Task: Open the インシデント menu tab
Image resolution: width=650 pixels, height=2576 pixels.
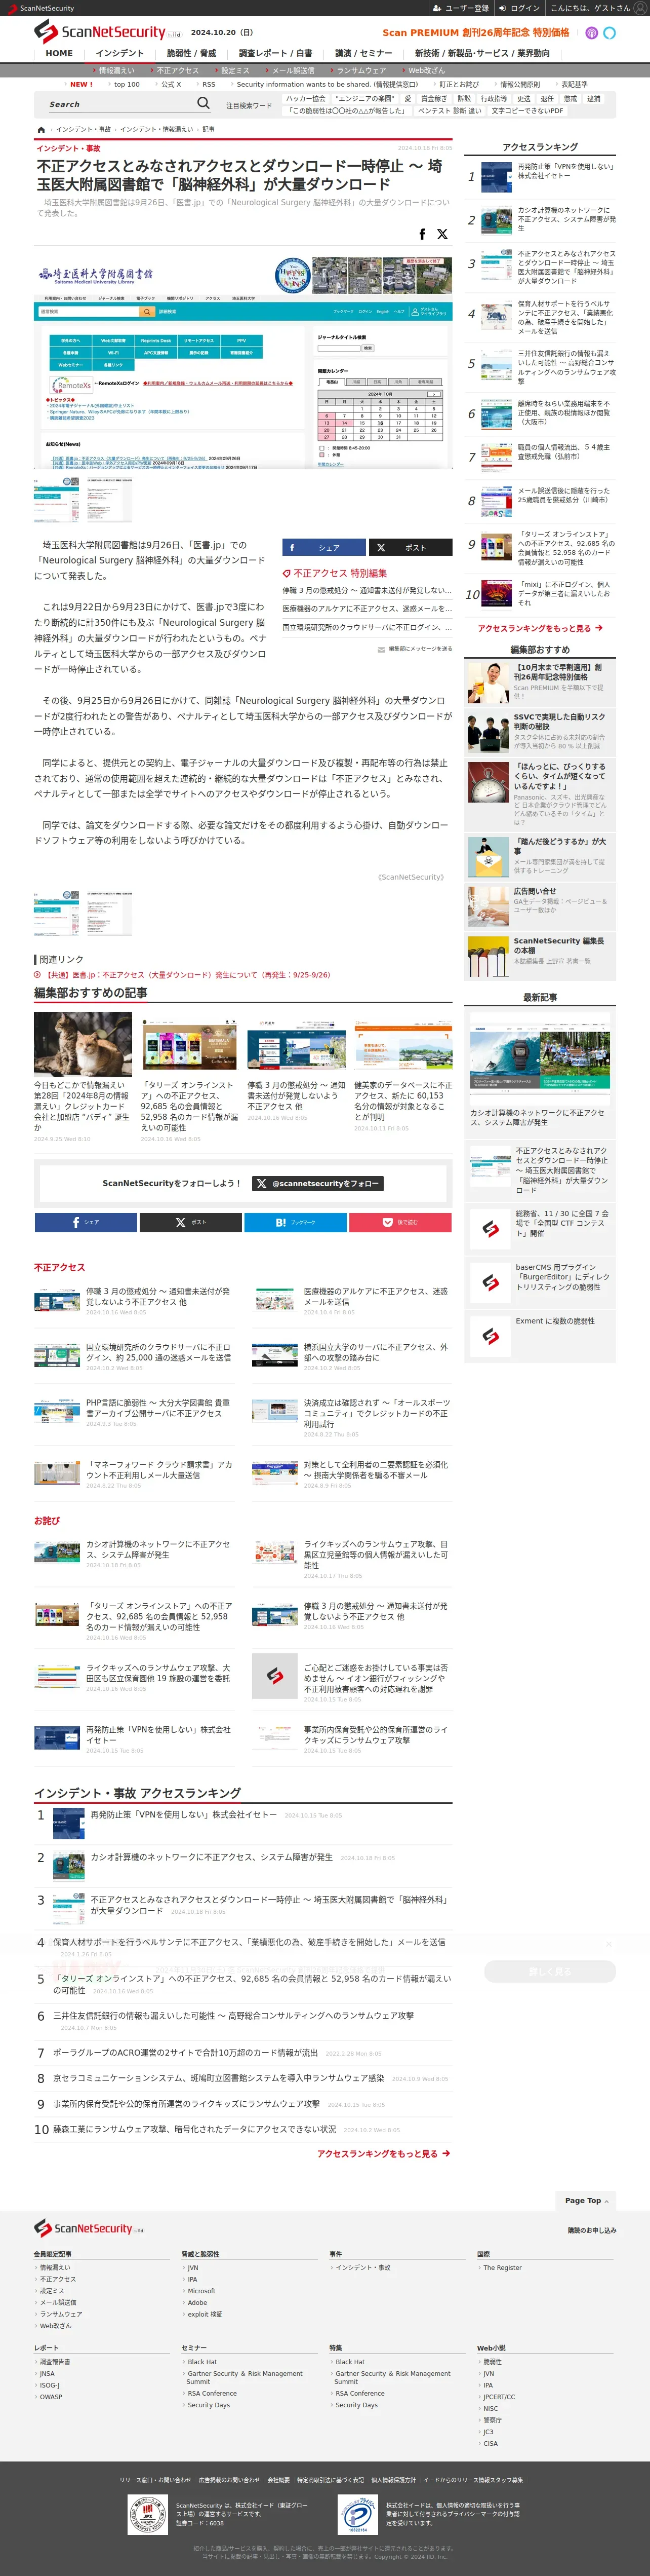Action: coord(120,53)
